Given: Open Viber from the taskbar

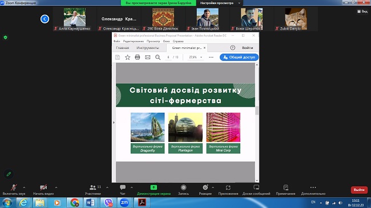Looking at the screenshot, I should (108, 202).
